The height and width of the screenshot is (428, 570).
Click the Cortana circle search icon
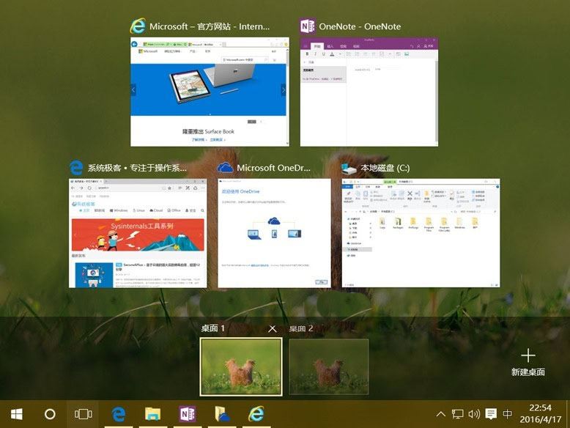coord(50,414)
